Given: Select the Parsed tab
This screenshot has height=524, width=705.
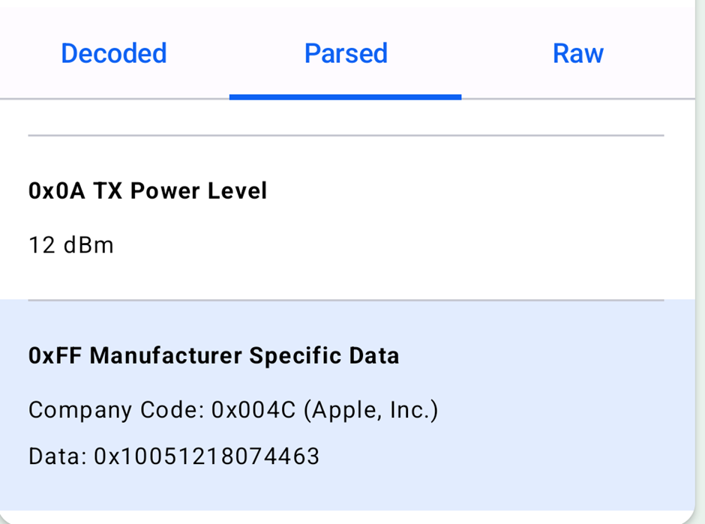Looking at the screenshot, I should pos(345,53).
